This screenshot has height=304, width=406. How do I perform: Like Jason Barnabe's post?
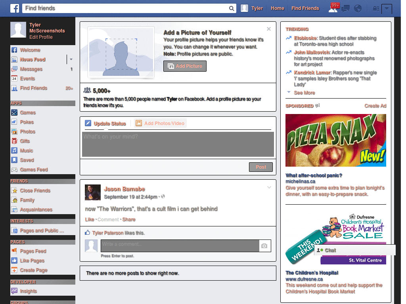89,219
